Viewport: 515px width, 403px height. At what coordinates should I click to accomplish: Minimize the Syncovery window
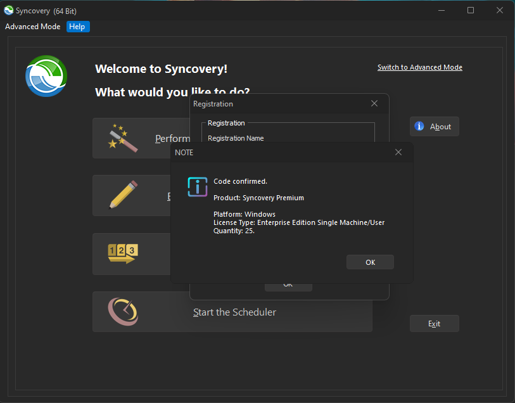point(442,10)
